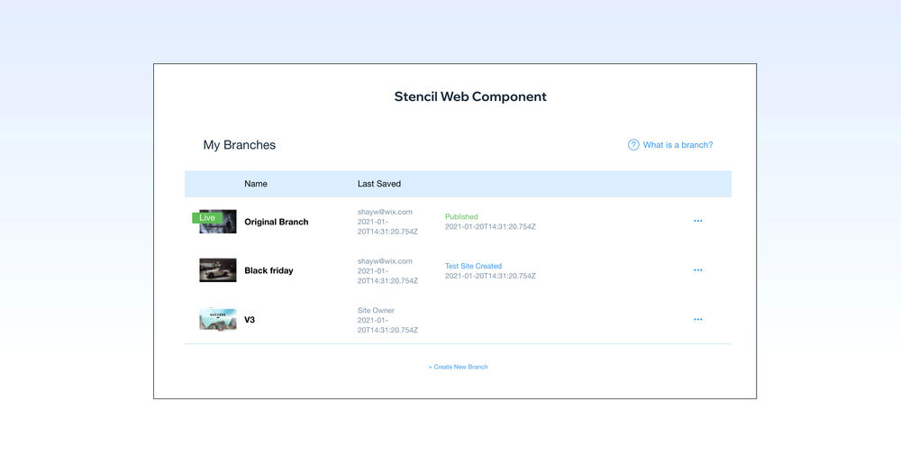This screenshot has width=901, height=465.
Task: Click the Name column header
Action: point(256,184)
